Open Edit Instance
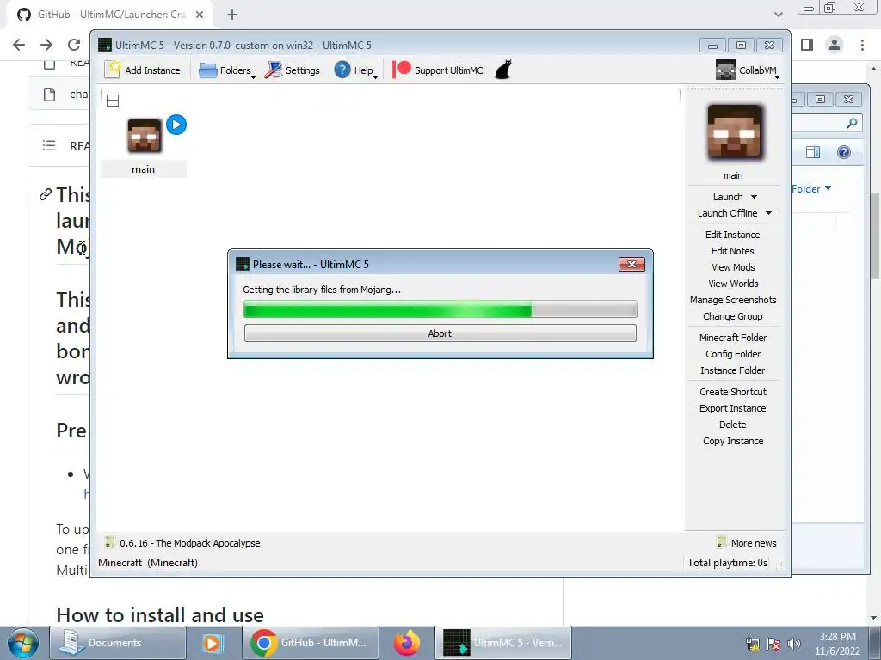 [733, 235]
